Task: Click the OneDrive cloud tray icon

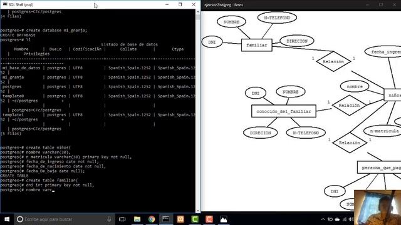Action: point(337,219)
